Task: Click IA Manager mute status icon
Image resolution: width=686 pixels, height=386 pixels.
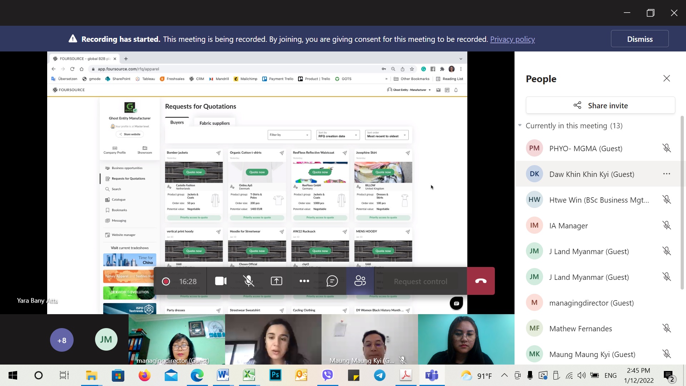Action: (667, 226)
